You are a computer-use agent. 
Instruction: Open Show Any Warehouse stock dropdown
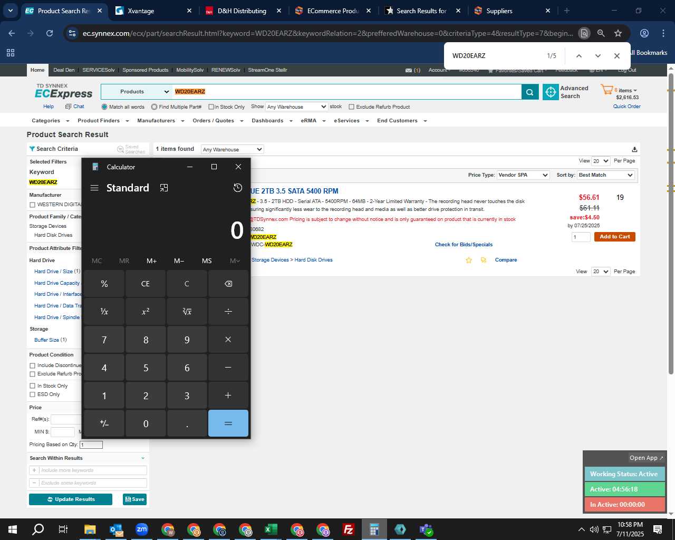click(297, 107)
